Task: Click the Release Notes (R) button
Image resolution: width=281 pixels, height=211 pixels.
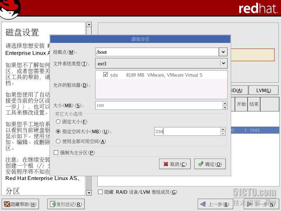Action: [x=66, y=204]
